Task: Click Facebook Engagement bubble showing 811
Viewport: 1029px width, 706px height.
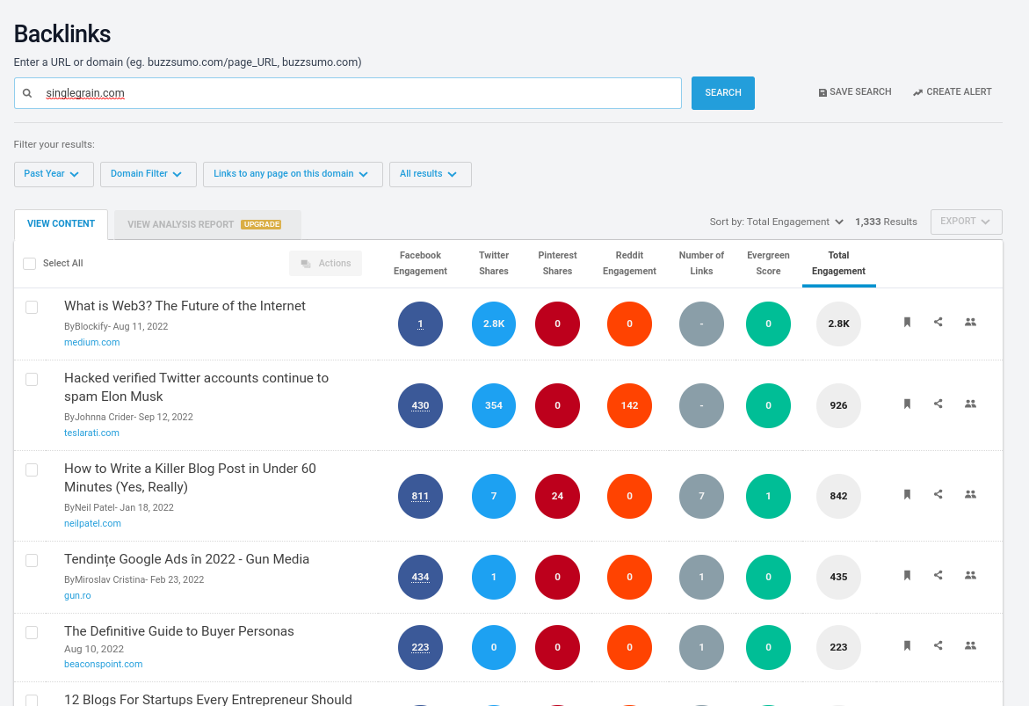Action: point(420,496)
